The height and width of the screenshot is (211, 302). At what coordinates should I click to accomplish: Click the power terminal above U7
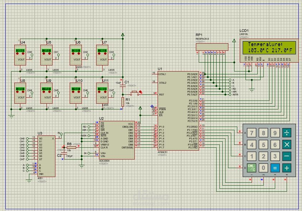tap(123, 34)
